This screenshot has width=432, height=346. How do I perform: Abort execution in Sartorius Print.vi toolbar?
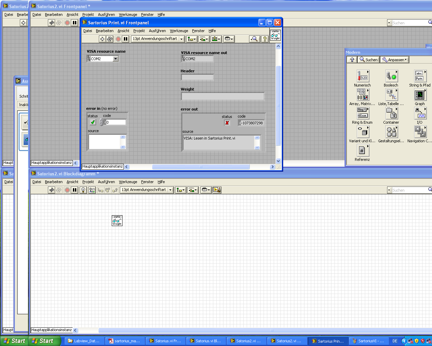(x=118, y=39)
